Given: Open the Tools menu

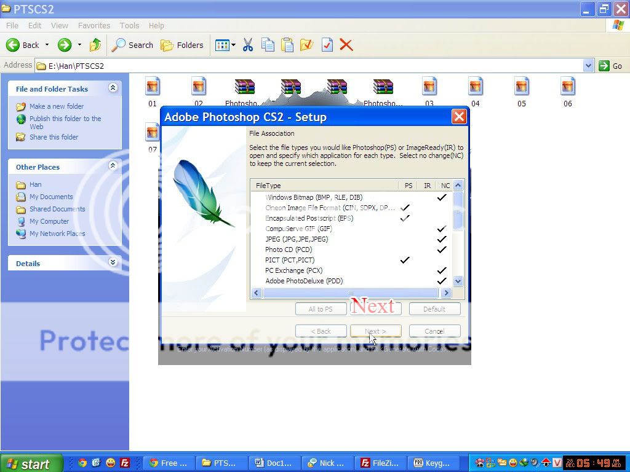Looking at the screenshot, I should pyautogui.click(x=129, y=25).
